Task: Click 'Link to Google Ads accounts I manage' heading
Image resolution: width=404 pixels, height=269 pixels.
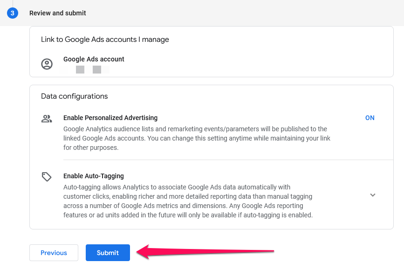Action: (105, 40)
